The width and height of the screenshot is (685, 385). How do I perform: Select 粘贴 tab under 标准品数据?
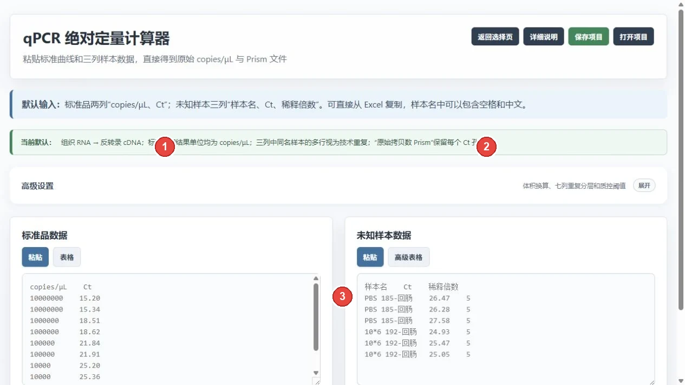(35, 257)
